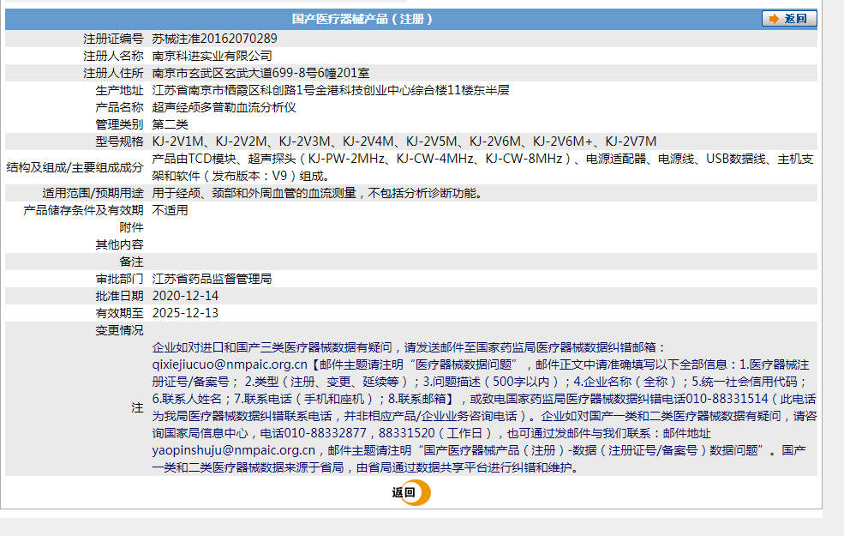Click the orange arrow icon in top 返回 button
Viewport: 844px width, 536px height.
click(774, 19)
